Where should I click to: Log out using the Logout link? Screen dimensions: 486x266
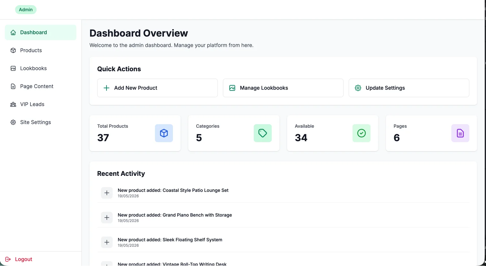(19, 259)
